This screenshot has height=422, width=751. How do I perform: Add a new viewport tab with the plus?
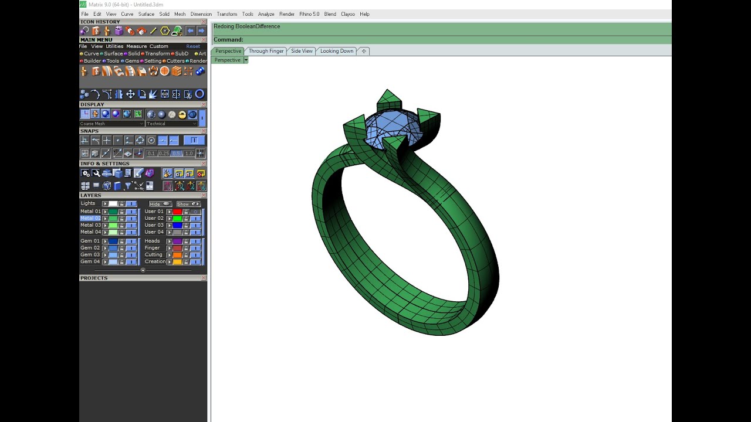[364, 51]
